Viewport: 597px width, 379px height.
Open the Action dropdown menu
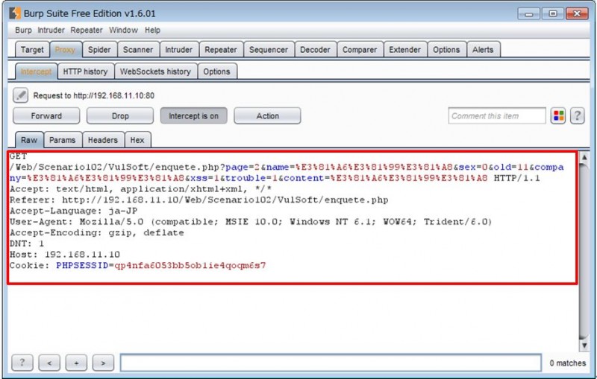(x=267, y=116)
